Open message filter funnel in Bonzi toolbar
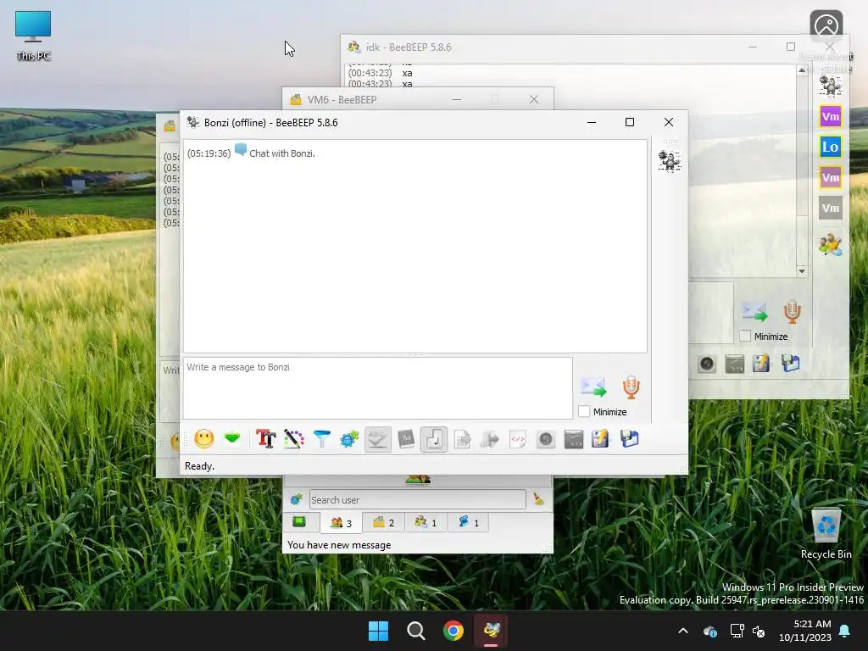 tap(321, 439)
